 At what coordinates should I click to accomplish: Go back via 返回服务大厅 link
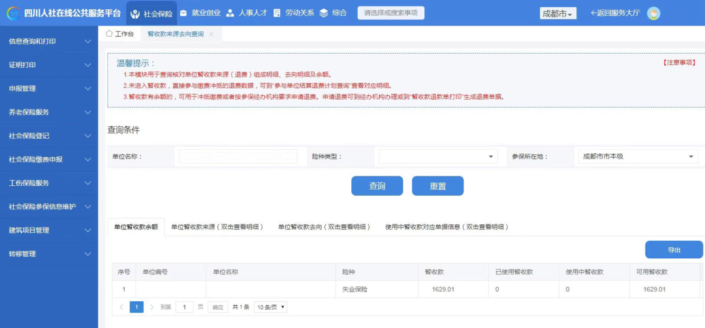coord(615,13)
